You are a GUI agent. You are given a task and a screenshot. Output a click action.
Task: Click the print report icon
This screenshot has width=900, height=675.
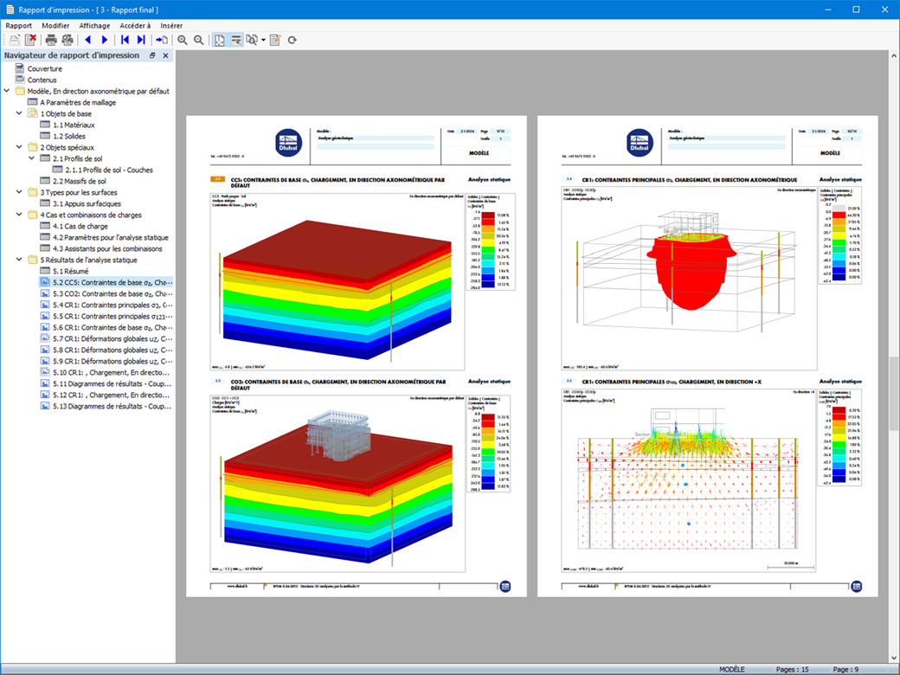[51, 40]
